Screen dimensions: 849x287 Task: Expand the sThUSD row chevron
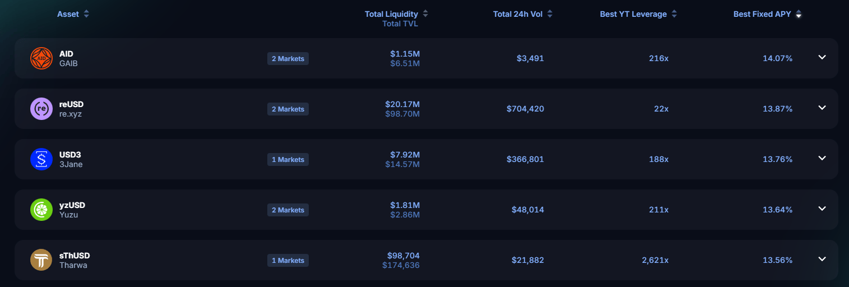point(822,259)
